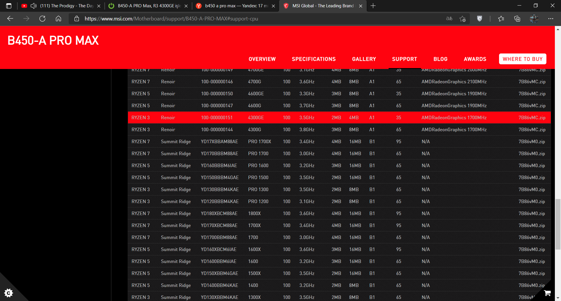The width and height of the screenshot is (561, 301).
Task: Go back with the browser back arrow
Action: 10,19
